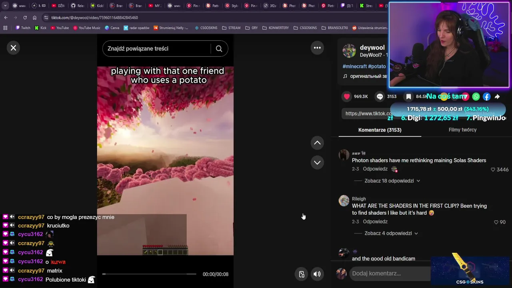Image resolution: width=512 pixels, height=288 pixels.
Task: Open the 'radar opadów' bookmark
Action: (x=136, y=28)
